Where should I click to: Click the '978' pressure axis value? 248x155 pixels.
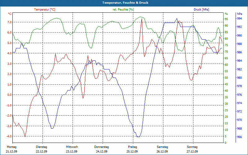click(239, 86)
